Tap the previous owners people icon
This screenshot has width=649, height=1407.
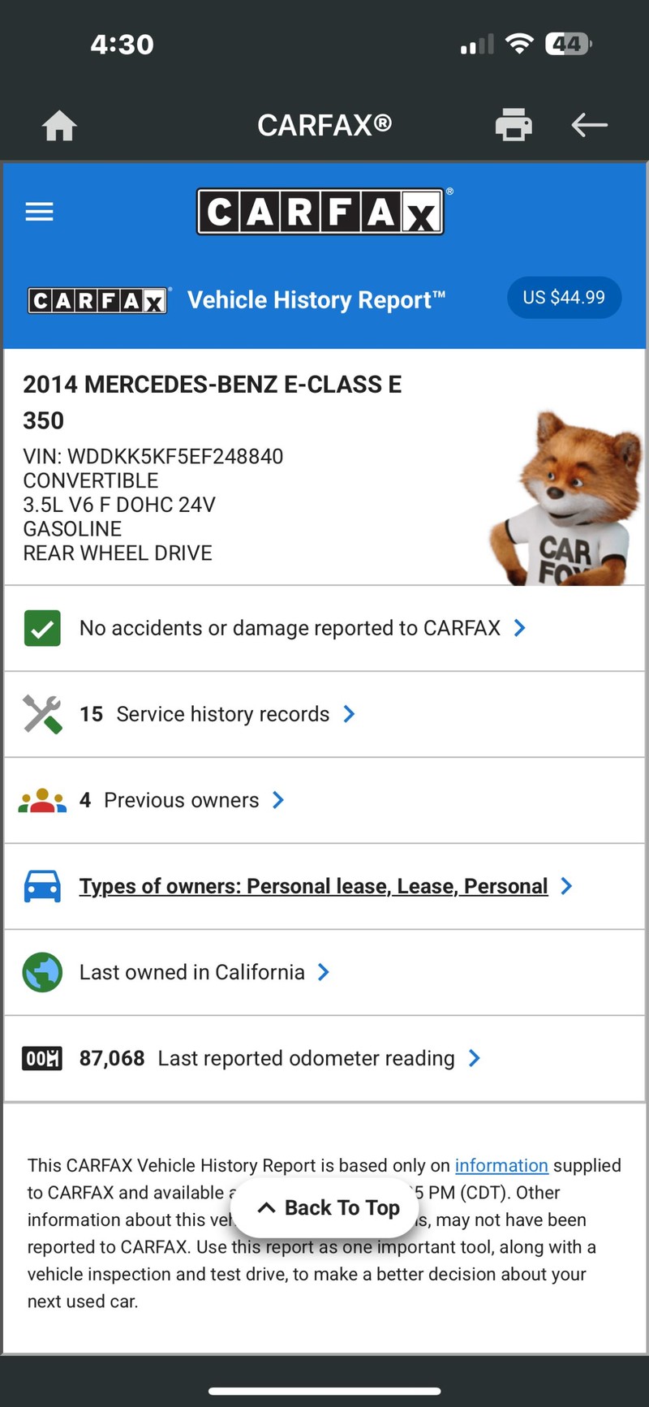coord(42,801)
